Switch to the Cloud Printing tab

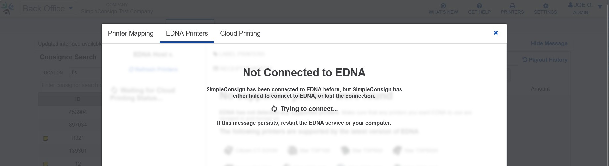(240, 33)
